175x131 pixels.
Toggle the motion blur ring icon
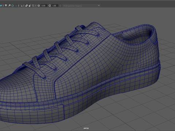point(13,5)
